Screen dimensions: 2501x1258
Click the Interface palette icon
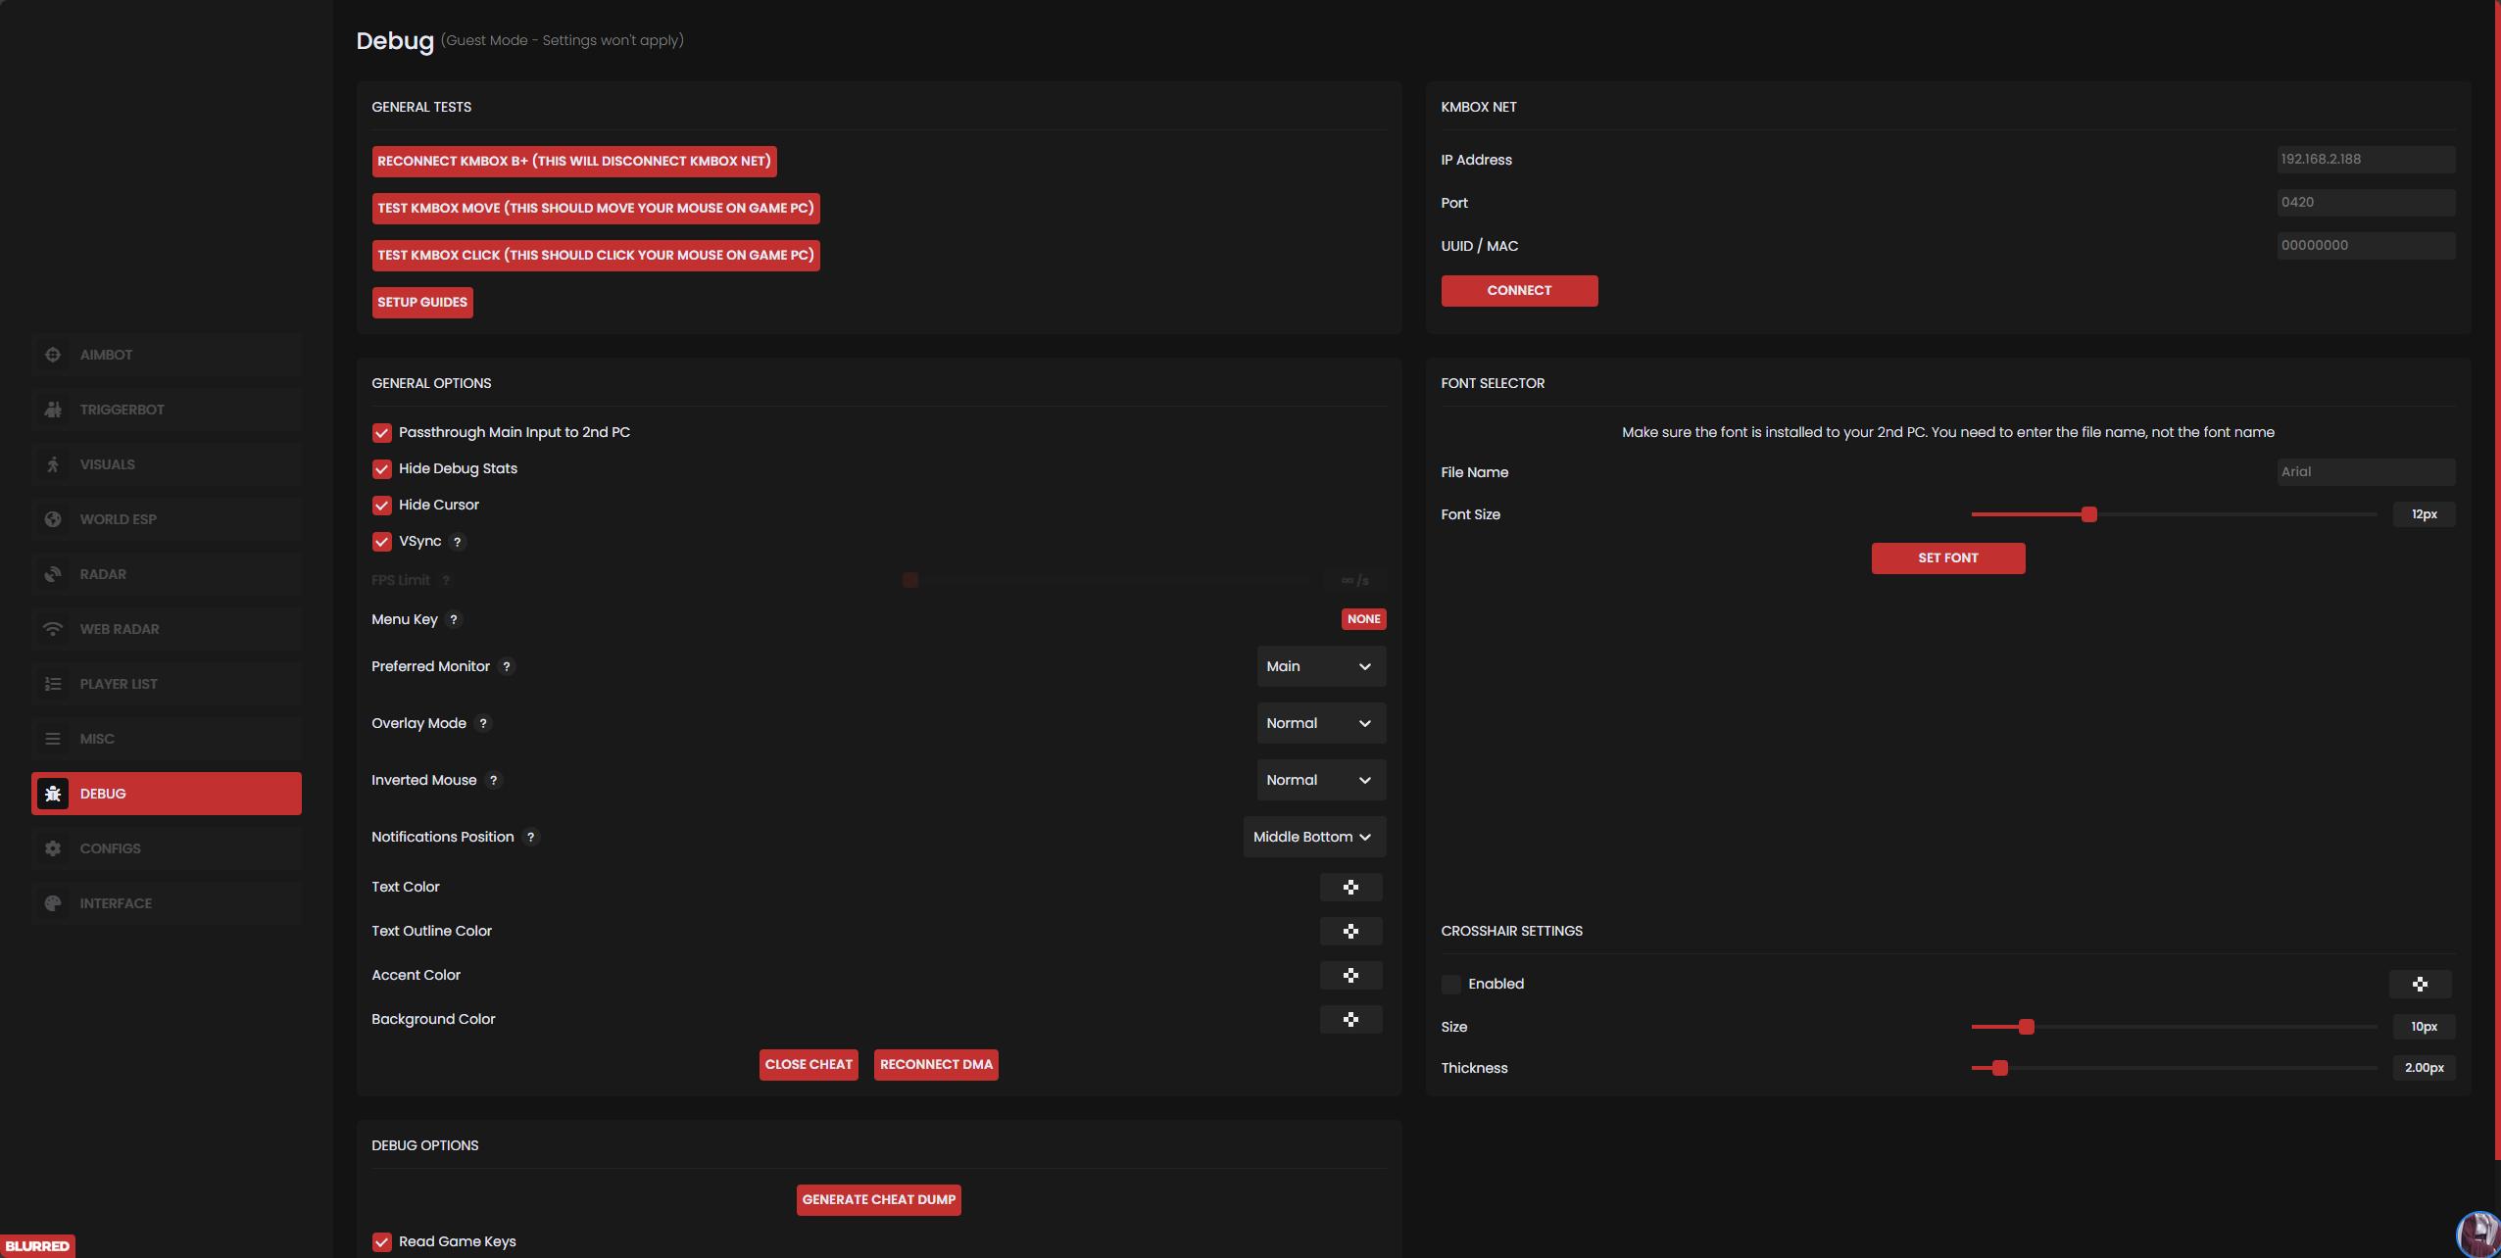53,903
